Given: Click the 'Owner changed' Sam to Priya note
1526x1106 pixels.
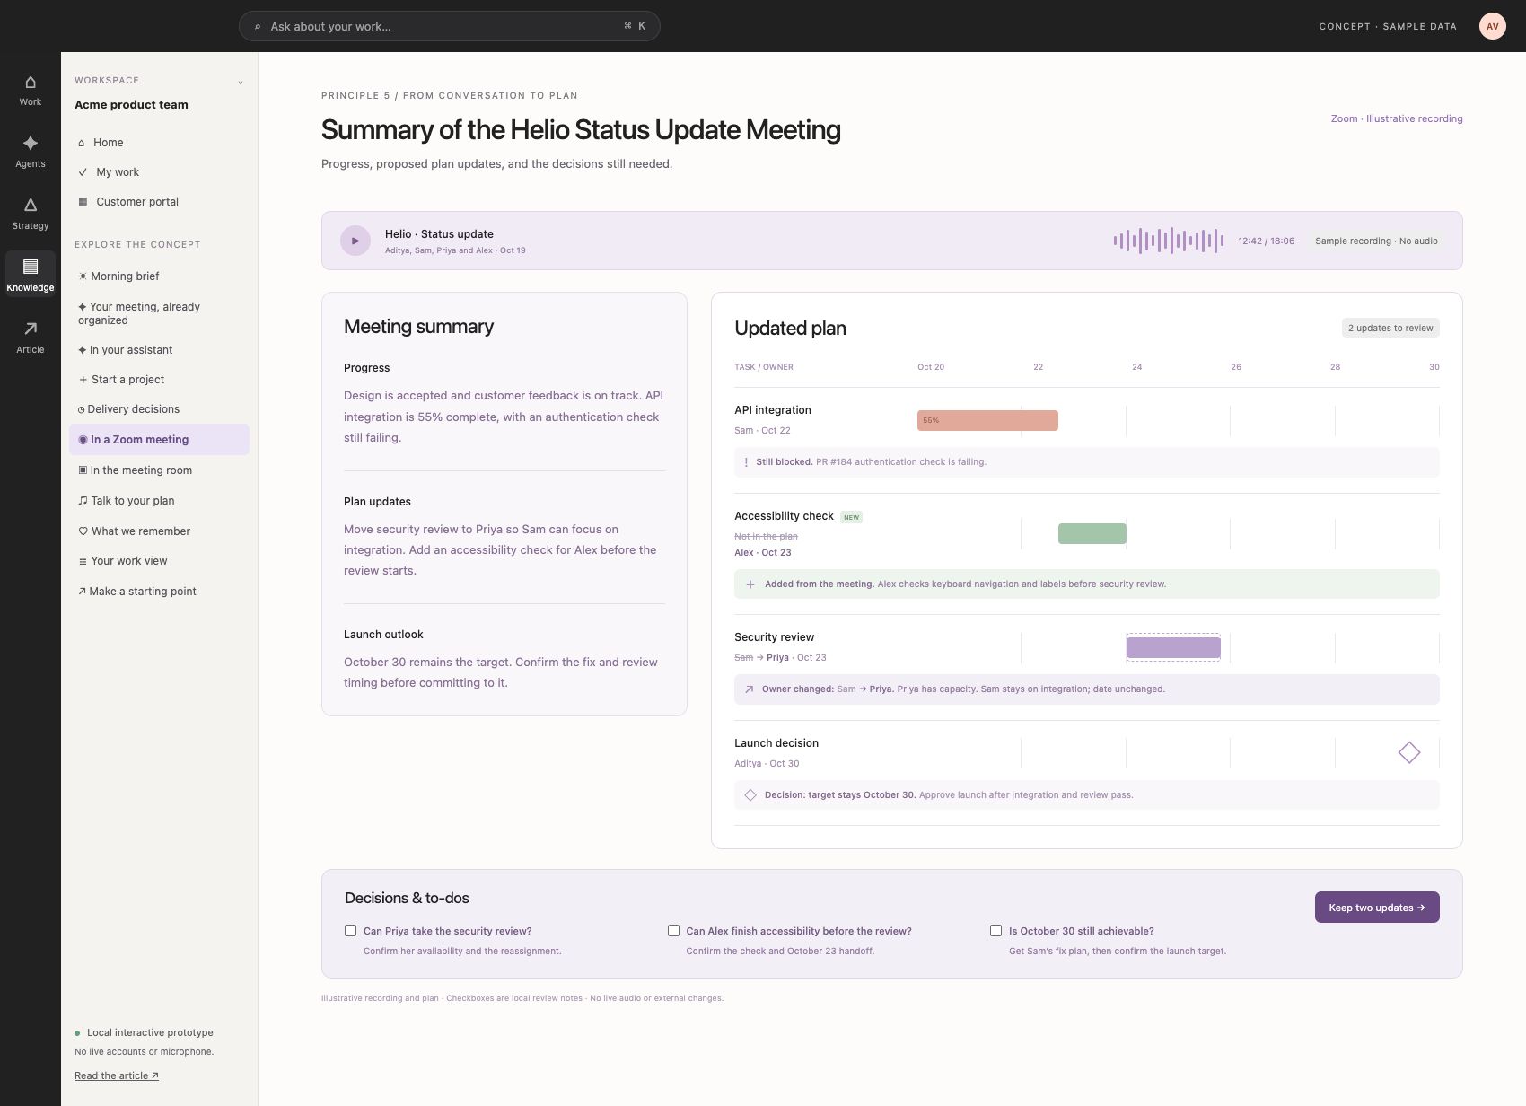Looking at the screenshot, I should pos(1087,689).
